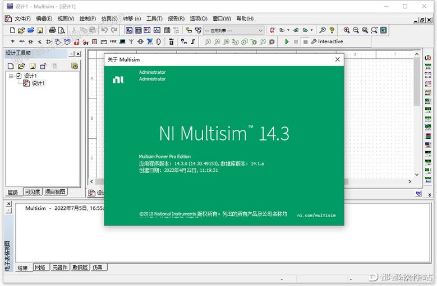Open the 编辑(E) menu
The height and width of the screenshot is (286, 437).
pos(44,18)
